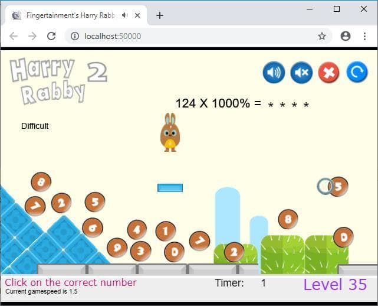378x306 pixels.
Task: Focus the localhost:50000 address bar
Action: coord(198,36)
